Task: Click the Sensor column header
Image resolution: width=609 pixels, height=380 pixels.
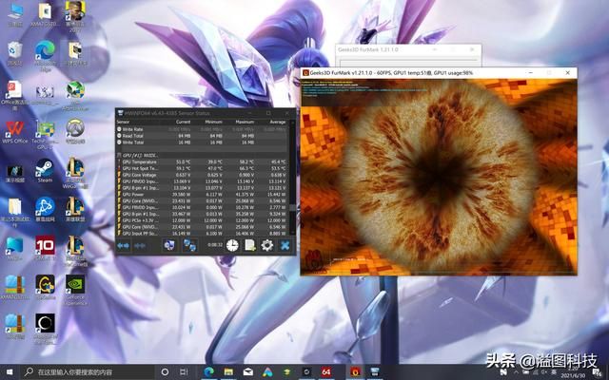Action: [124, 122]
